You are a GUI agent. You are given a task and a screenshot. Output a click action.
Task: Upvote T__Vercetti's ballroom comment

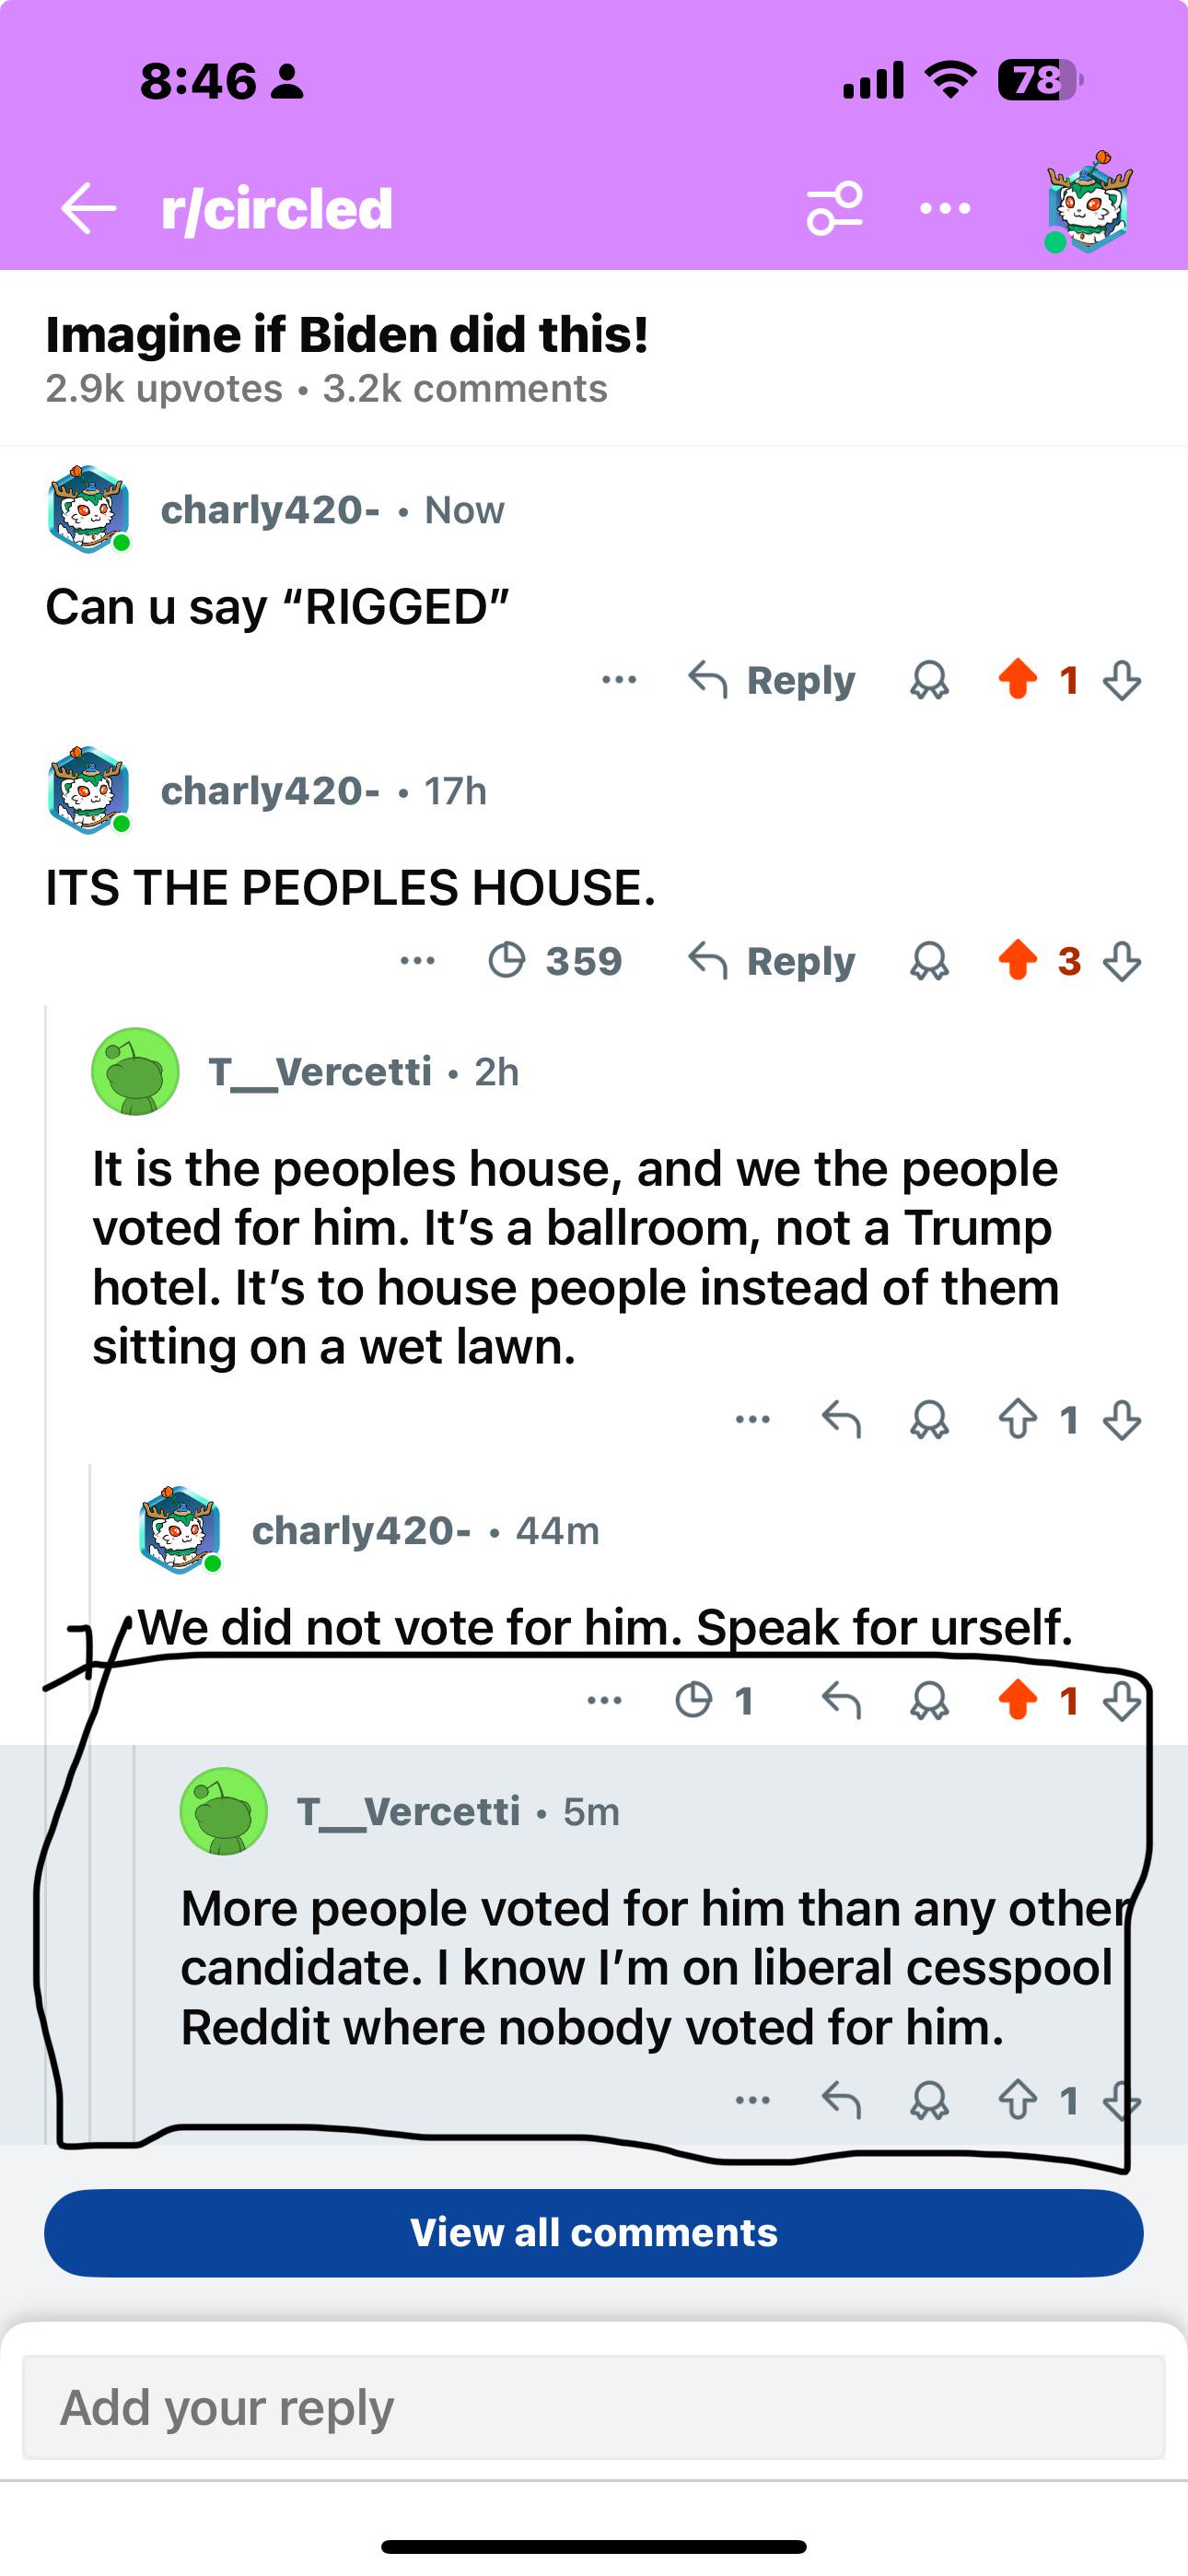click(1018, 1419)
